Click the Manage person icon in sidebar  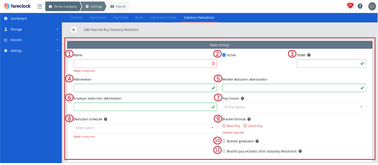tap(6, 29)
